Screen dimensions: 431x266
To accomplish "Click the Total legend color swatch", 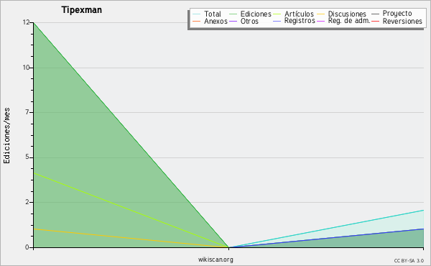I will pyautogui.click(x=197, y=14).
